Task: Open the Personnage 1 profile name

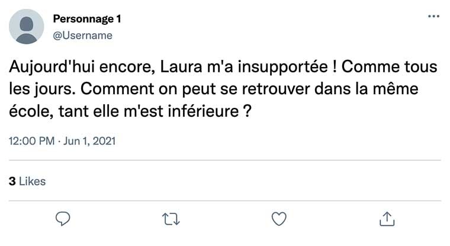Action: tap(87, 19)
